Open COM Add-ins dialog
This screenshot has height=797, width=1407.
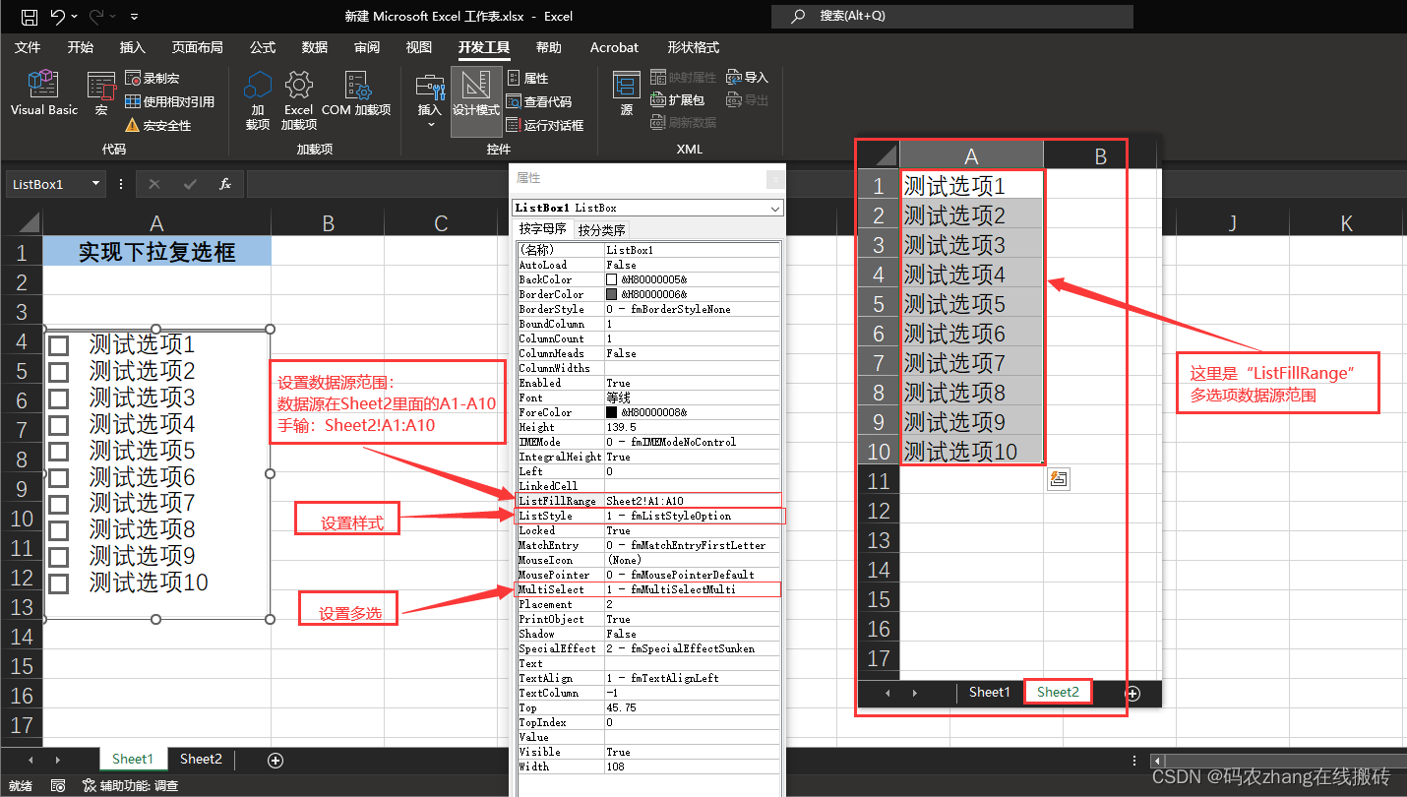(x=356, y=94)
